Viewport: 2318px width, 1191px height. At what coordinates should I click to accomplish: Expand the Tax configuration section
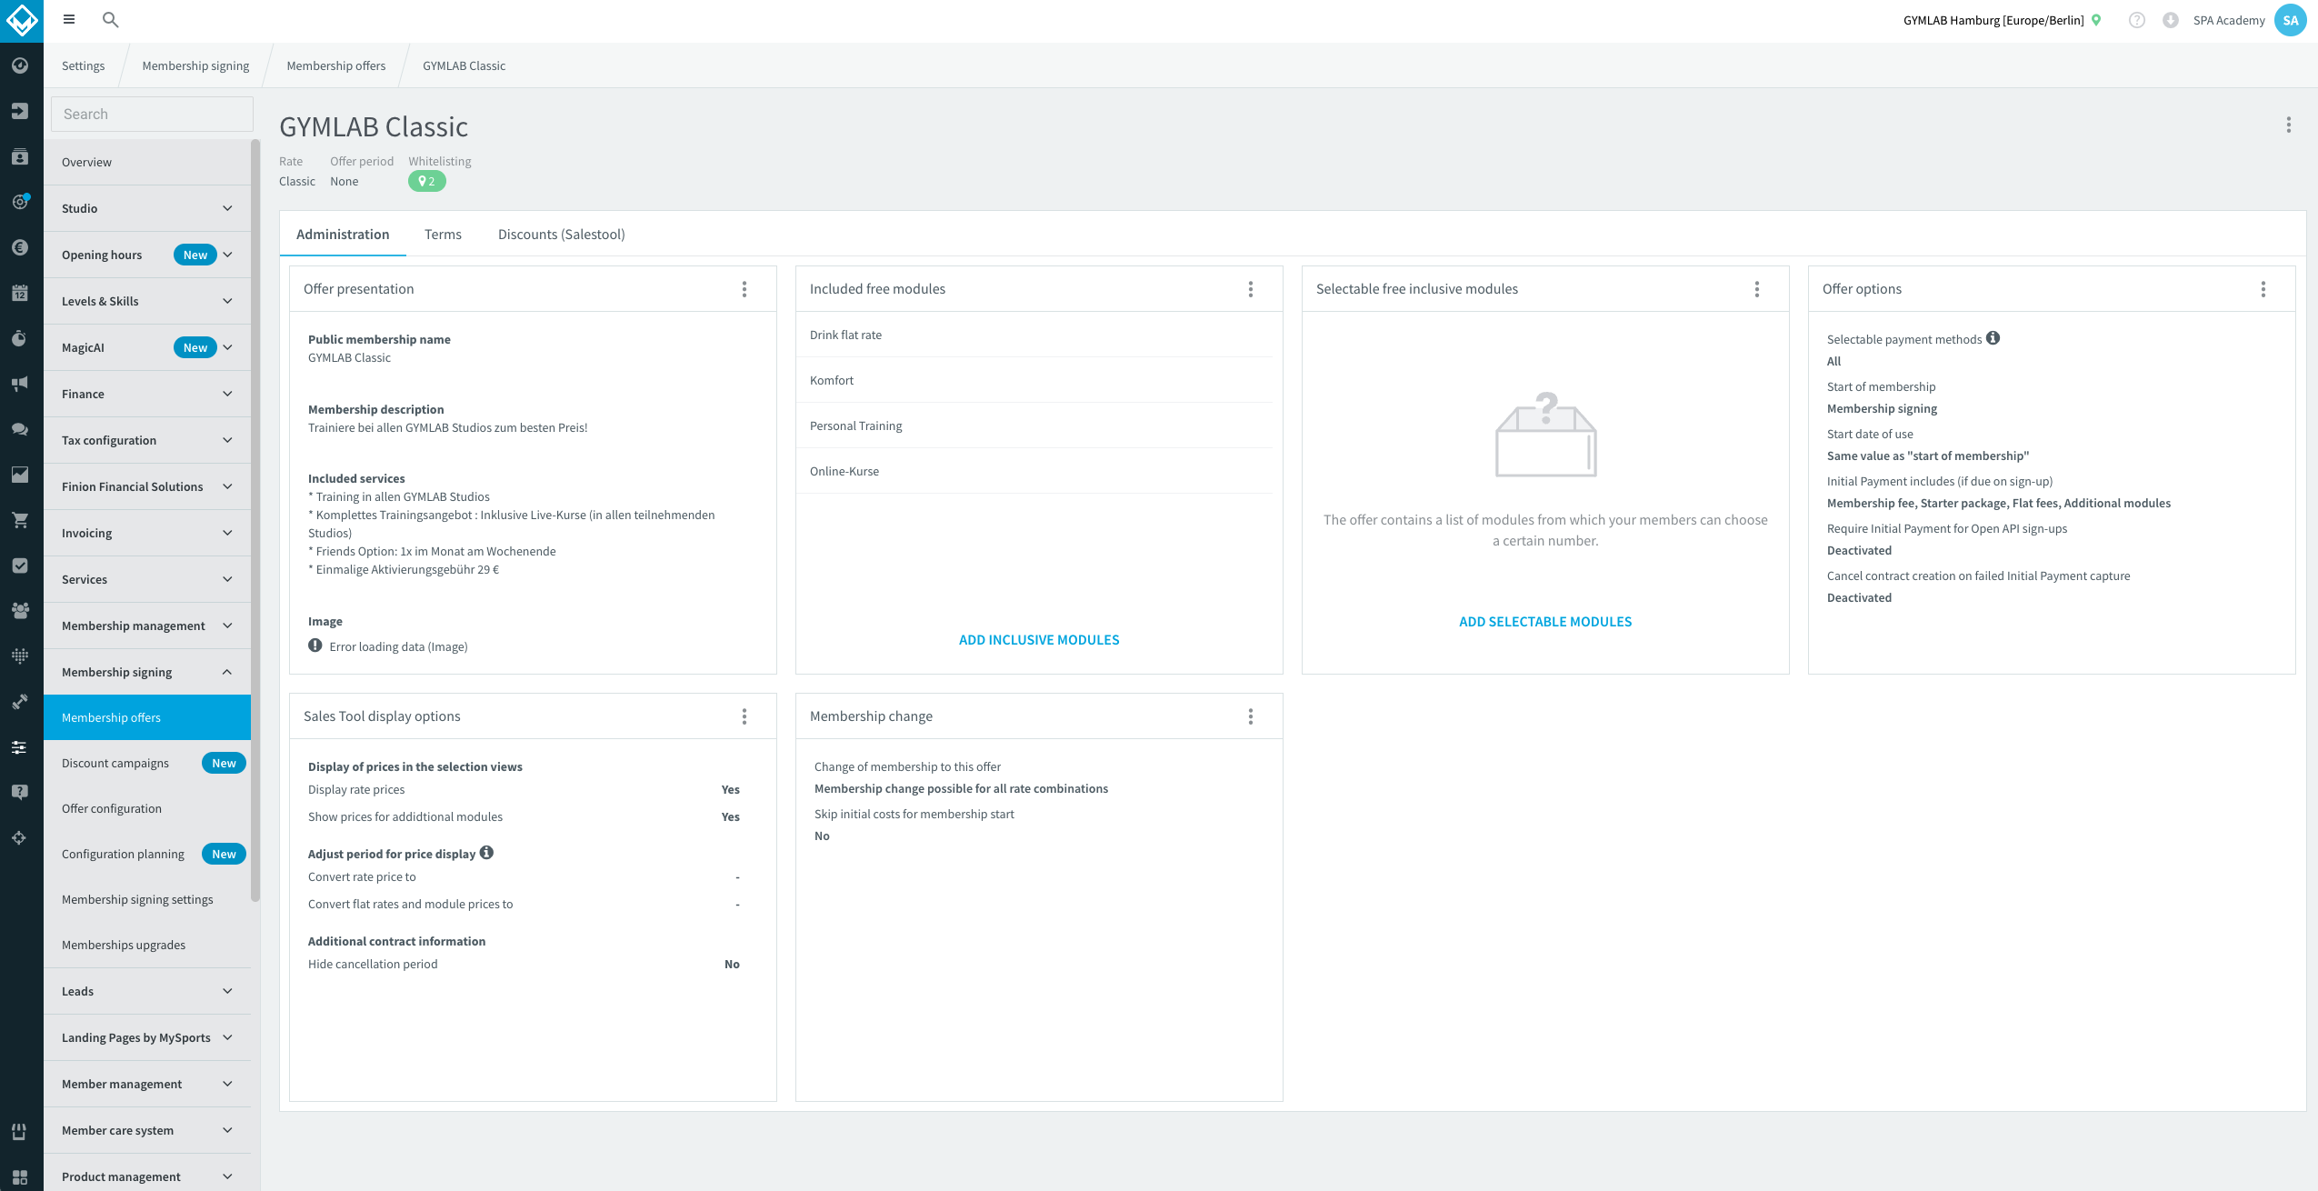[x=147, y=440]
